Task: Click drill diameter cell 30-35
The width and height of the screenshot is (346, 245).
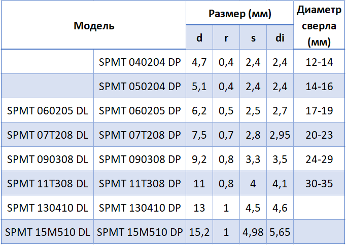Action: click(319, 183)
